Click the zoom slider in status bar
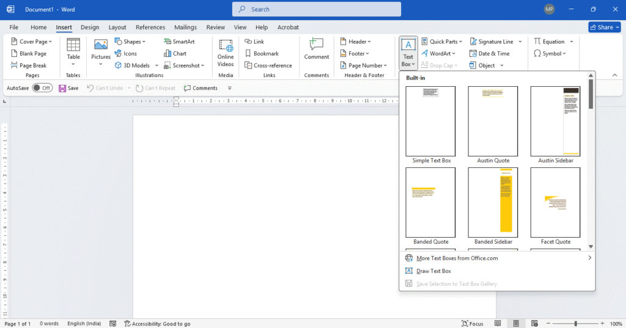 (575, 323)
